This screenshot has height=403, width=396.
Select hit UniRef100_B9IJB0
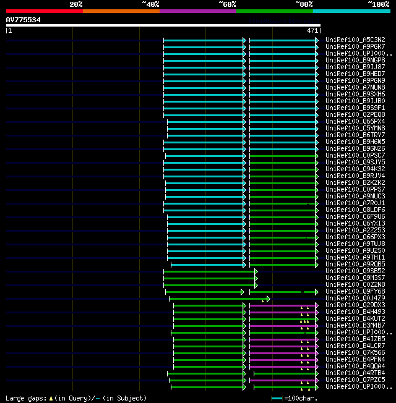[355, 101]
